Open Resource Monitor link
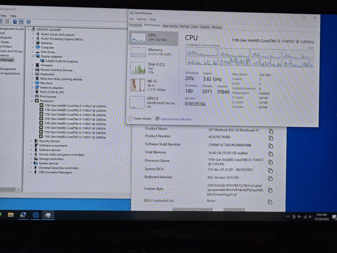This screenshot has width=337, height=253. pos(174,119)
